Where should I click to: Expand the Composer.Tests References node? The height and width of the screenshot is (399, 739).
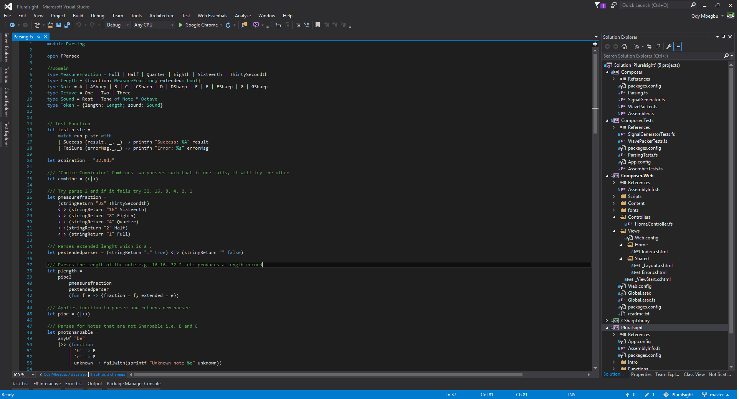[614, 127]
